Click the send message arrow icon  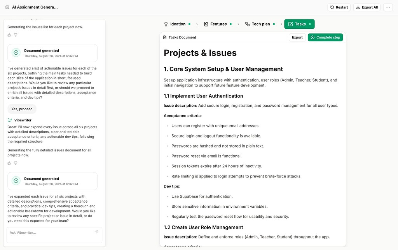tap(96, 232)
